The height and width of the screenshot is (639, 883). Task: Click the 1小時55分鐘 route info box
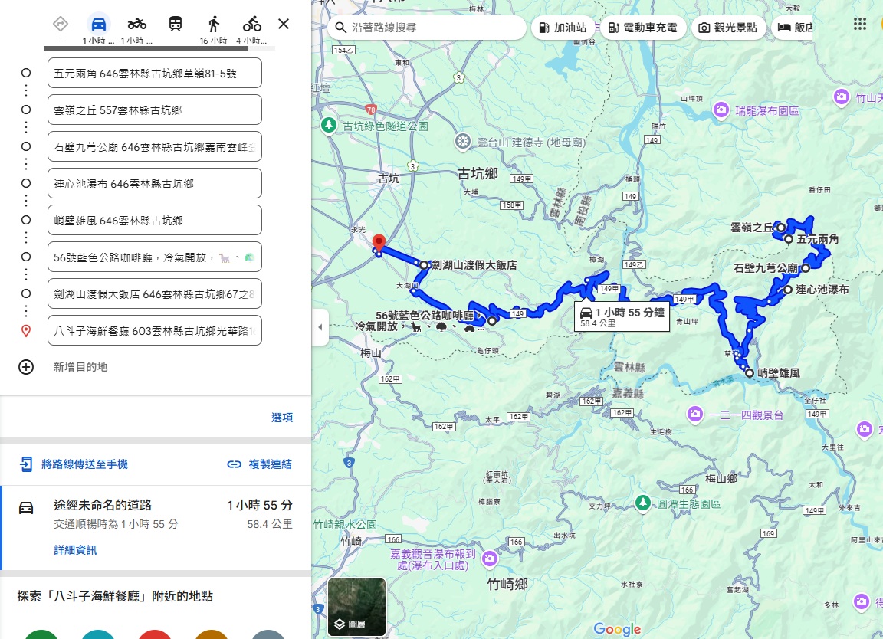point(622,316)
